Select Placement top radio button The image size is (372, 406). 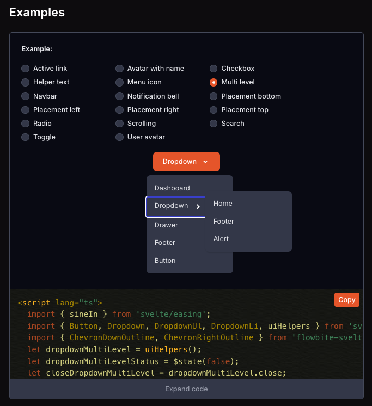(x=214, y=110)
